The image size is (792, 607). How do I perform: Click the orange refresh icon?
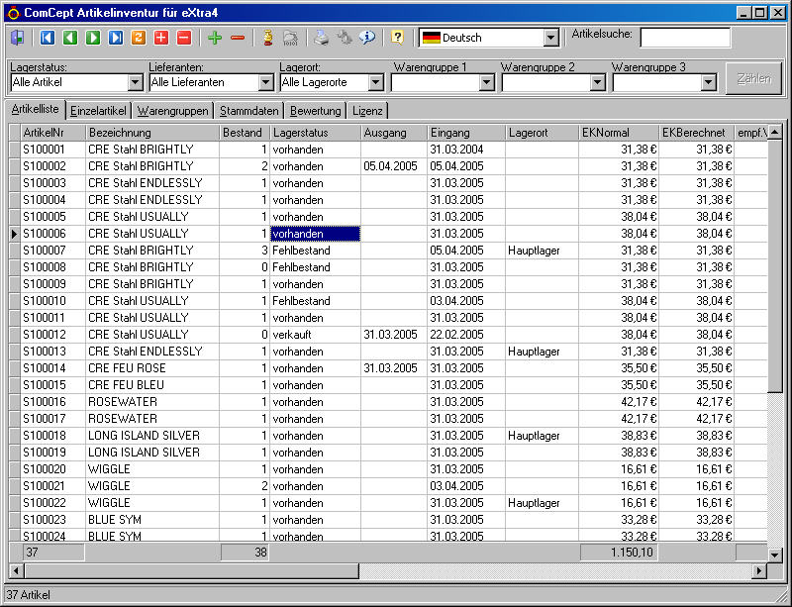139,38
